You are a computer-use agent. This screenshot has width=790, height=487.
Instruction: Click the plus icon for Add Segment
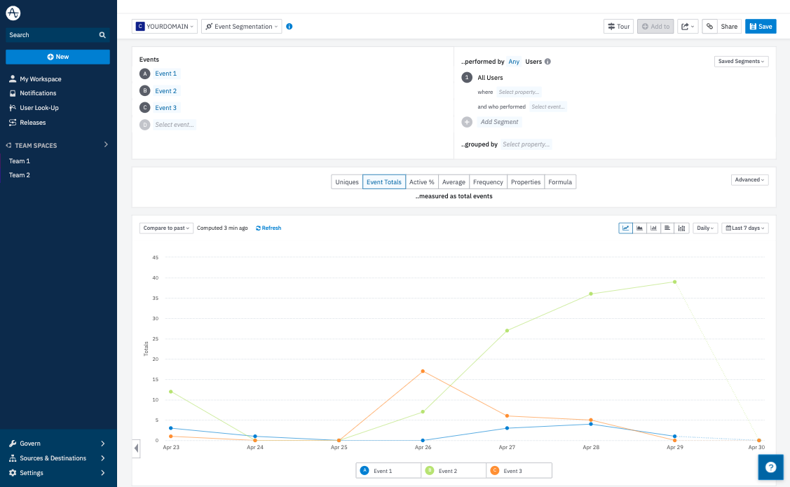[x=467, y=122]
